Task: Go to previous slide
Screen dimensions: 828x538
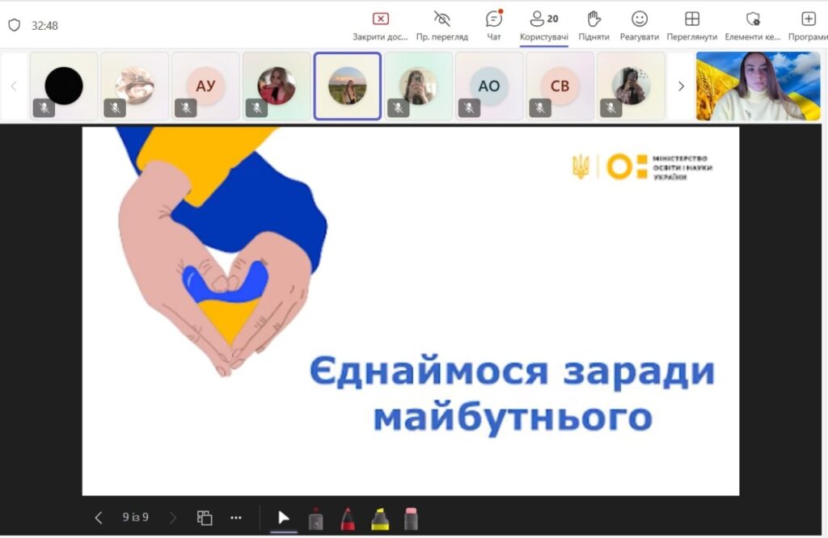Action: pos(99,518)
